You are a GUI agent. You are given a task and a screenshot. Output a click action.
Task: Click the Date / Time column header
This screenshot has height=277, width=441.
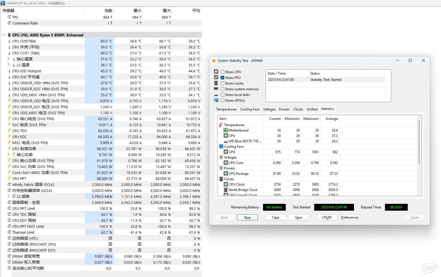pos(287,73)
